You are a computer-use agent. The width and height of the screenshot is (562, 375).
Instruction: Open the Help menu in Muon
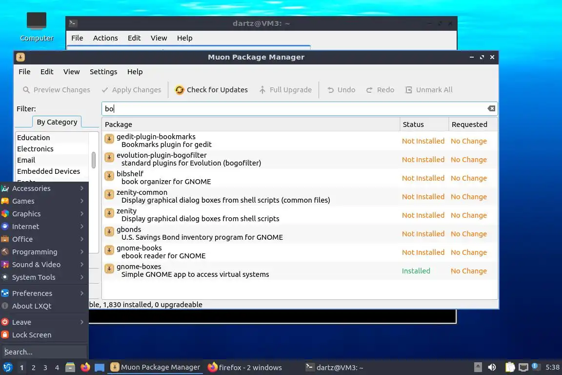tap(135, 72)
